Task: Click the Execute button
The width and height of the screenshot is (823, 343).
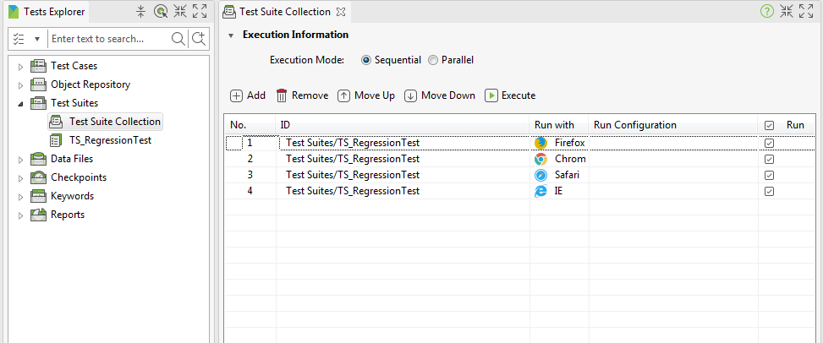Action: [x=510, y=95]
